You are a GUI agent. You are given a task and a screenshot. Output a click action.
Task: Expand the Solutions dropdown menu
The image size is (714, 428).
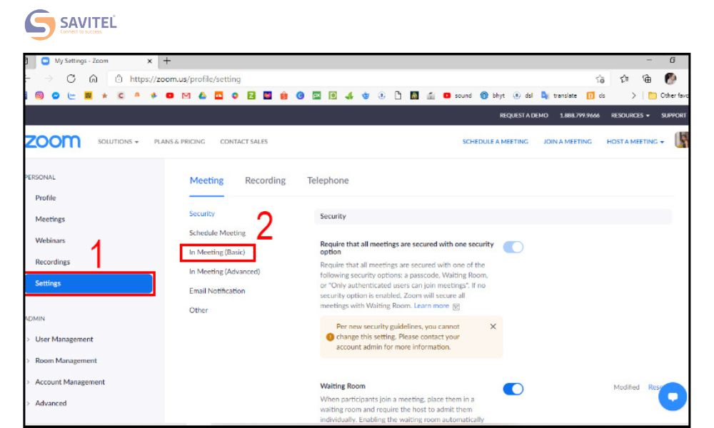(118, 141)
